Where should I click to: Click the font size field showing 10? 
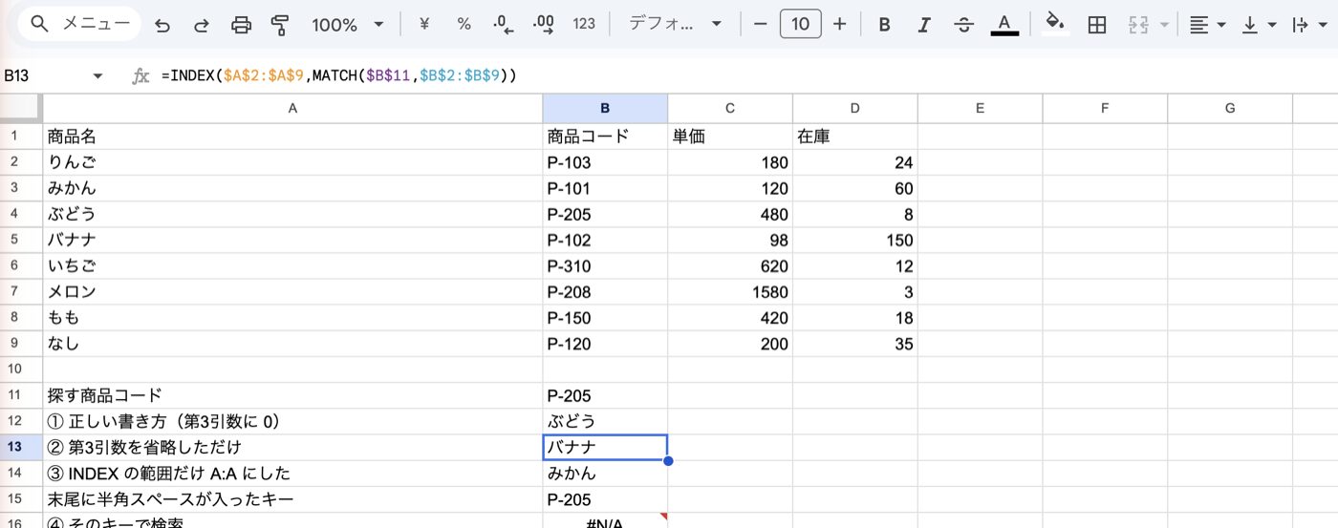point(801,24)
